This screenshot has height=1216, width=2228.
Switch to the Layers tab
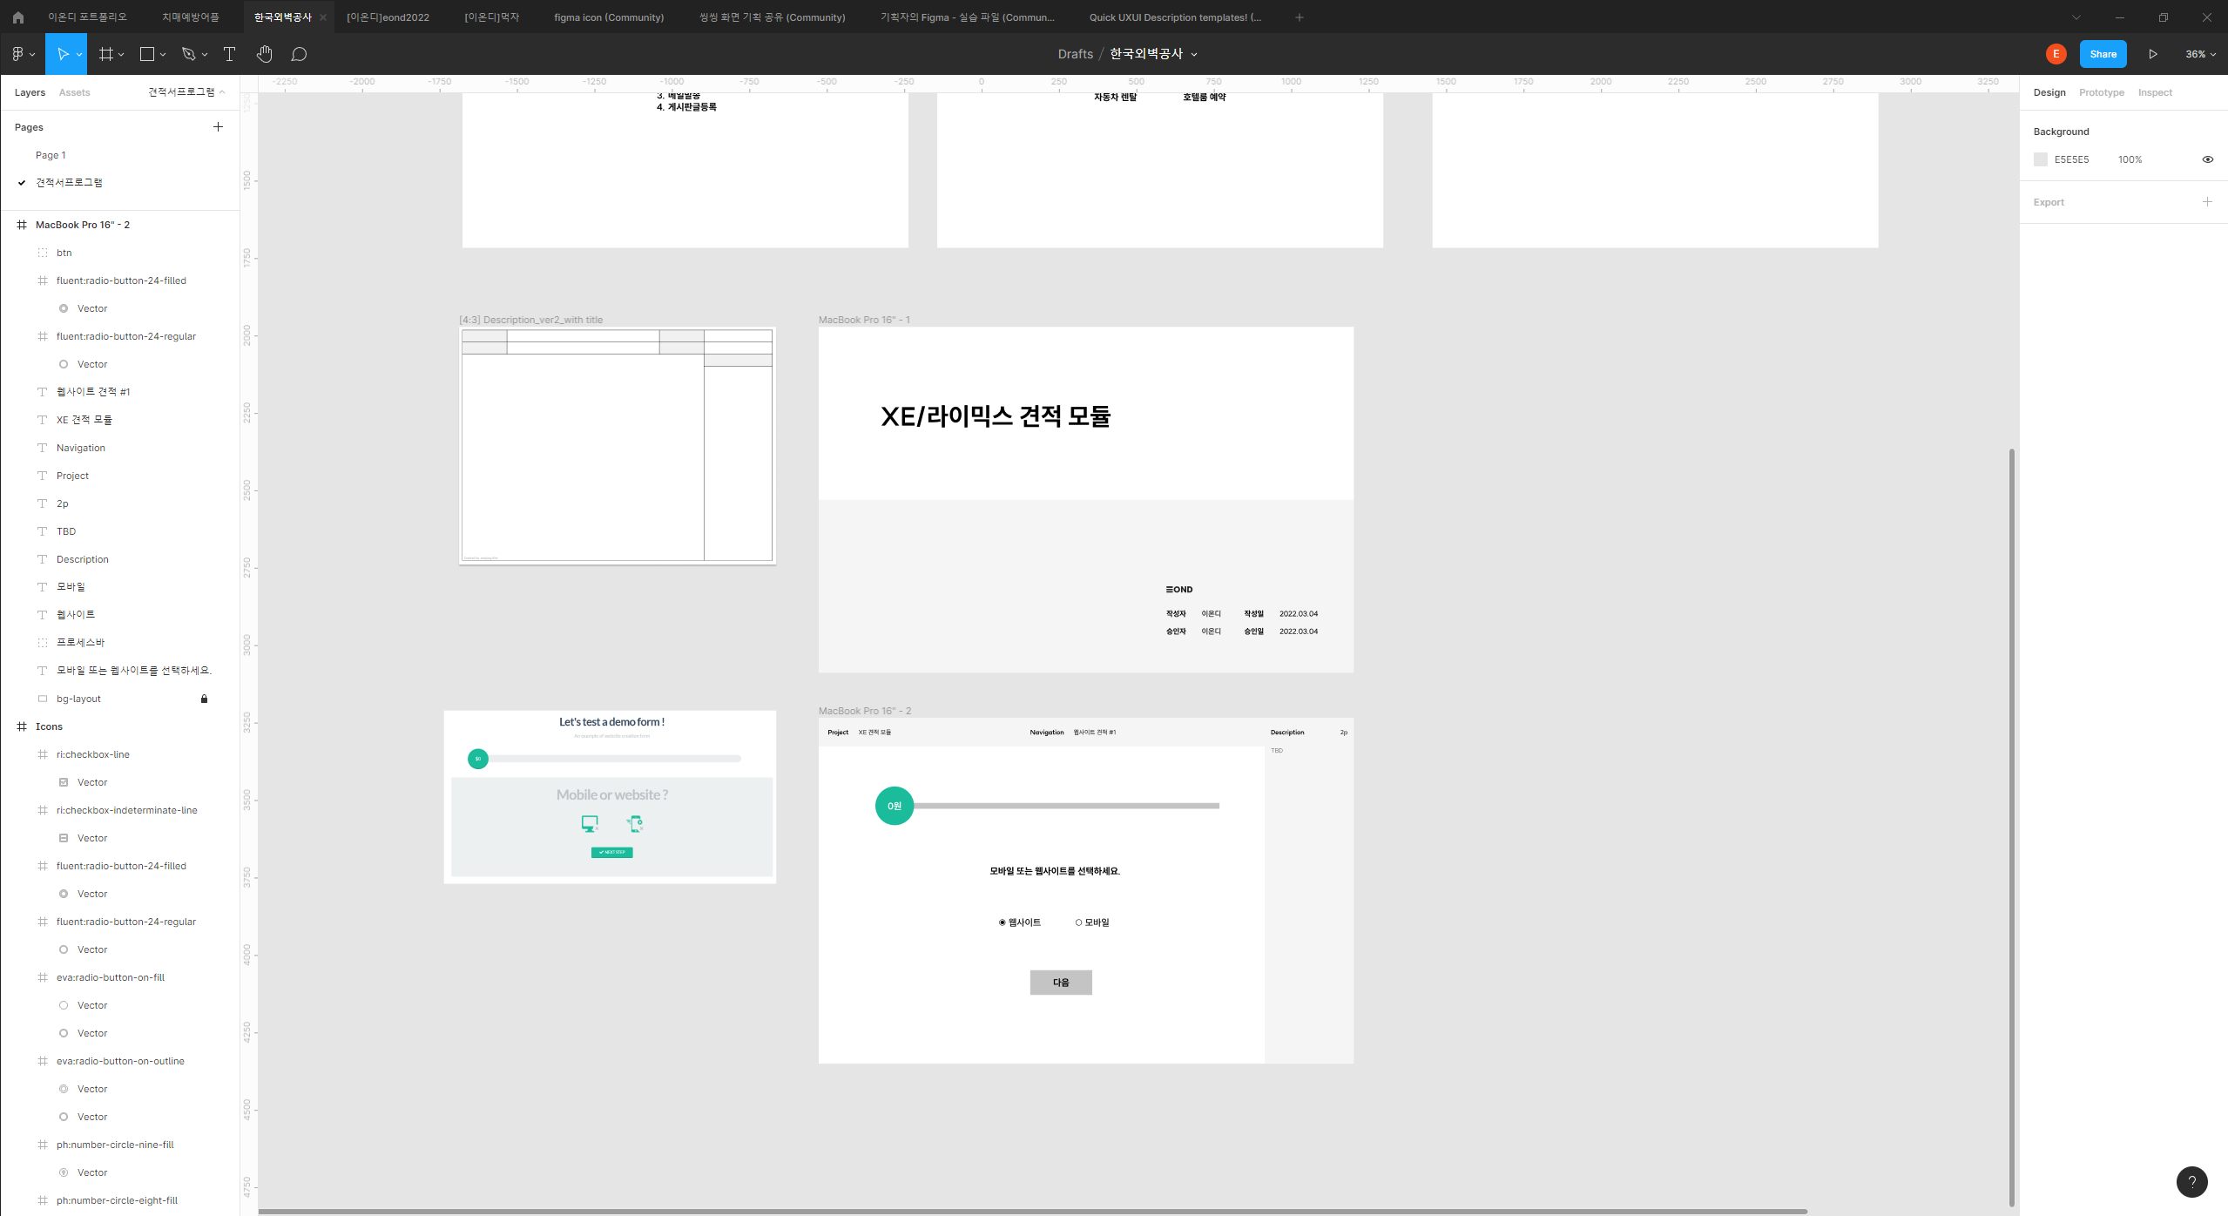[x=30, y=92]
